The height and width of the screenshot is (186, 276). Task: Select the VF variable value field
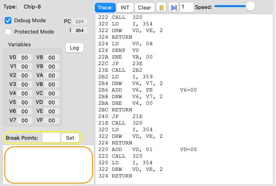52,120
